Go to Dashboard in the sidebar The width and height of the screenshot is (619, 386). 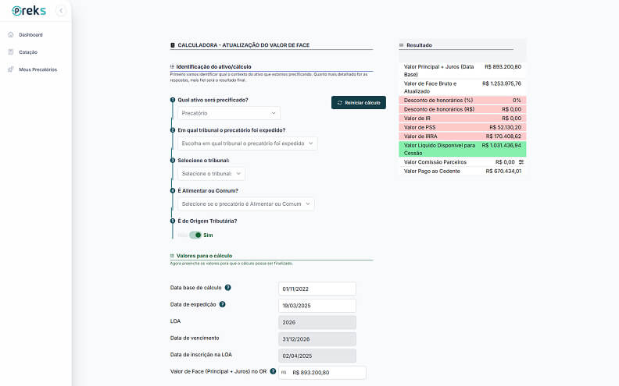[x=30, y=35]
